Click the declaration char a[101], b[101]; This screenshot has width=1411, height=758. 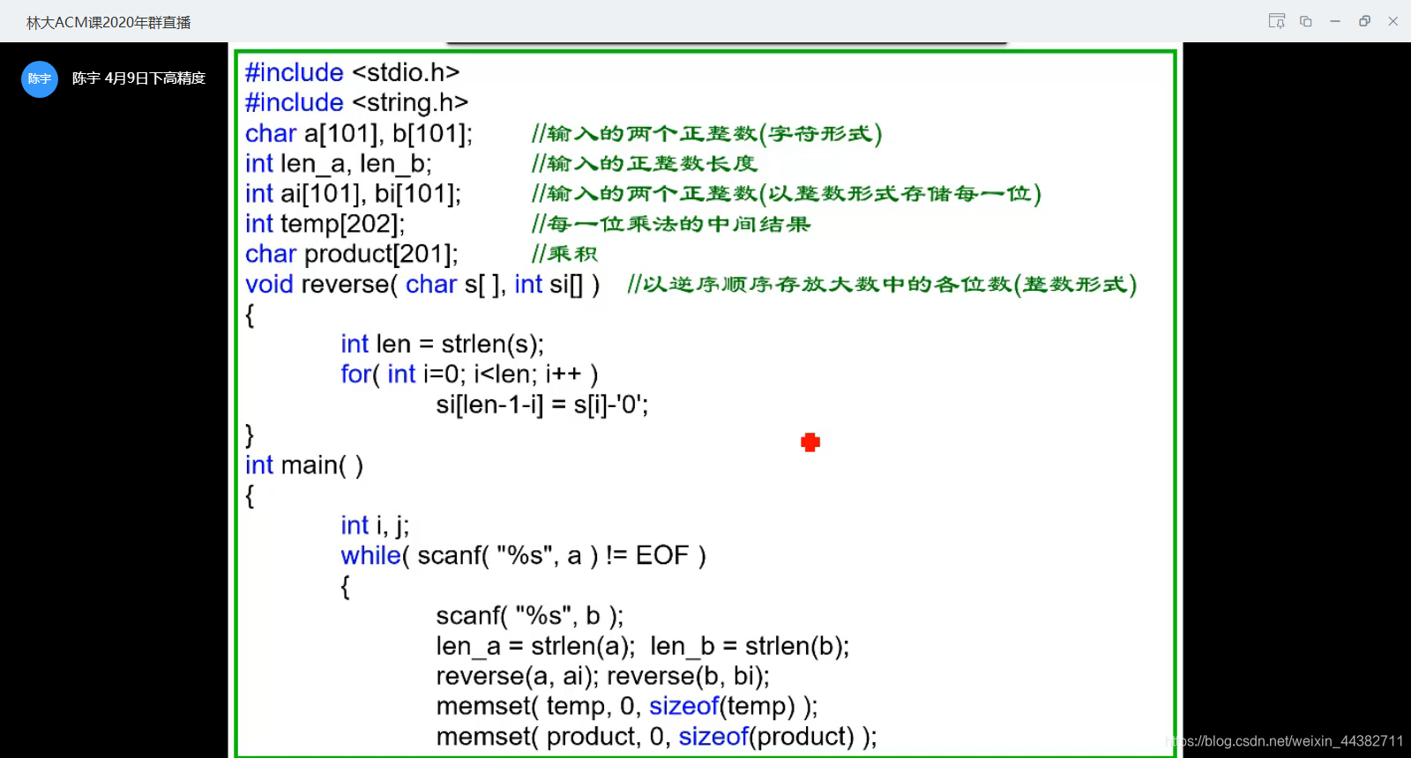tap(359, 133)
